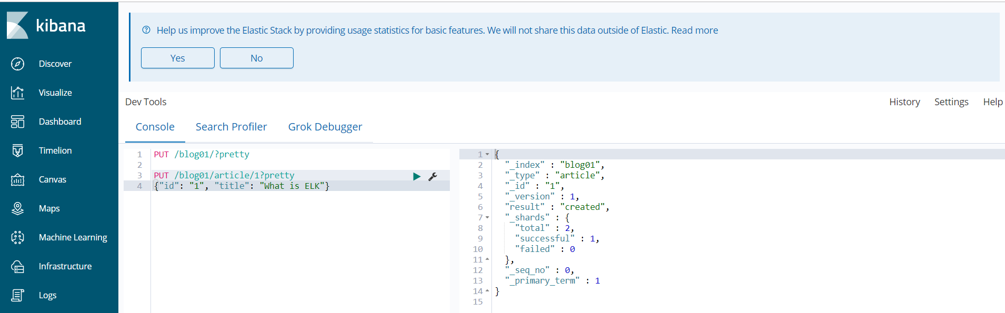Open the Machine Learning icon

(x=17, y=237)
